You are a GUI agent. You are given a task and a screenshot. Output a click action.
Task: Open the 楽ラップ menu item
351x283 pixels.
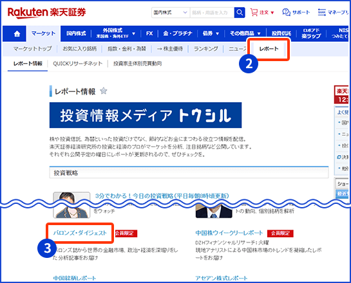coord(311,33)
